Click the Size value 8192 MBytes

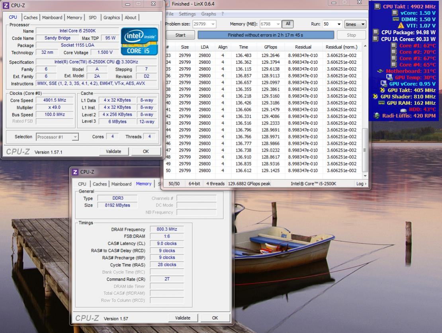coord(117,205)
